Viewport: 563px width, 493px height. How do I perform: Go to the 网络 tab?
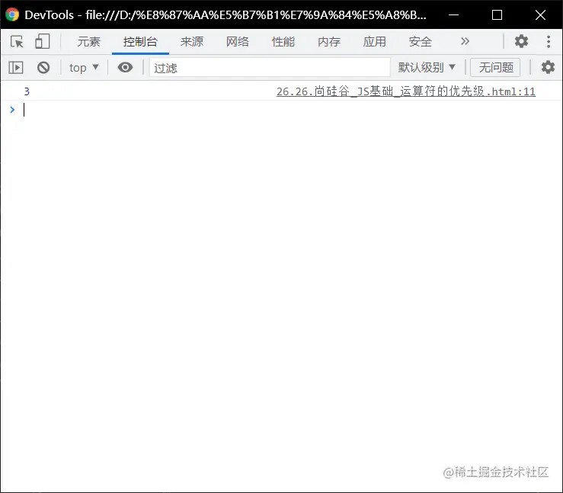tap(238, 42)
